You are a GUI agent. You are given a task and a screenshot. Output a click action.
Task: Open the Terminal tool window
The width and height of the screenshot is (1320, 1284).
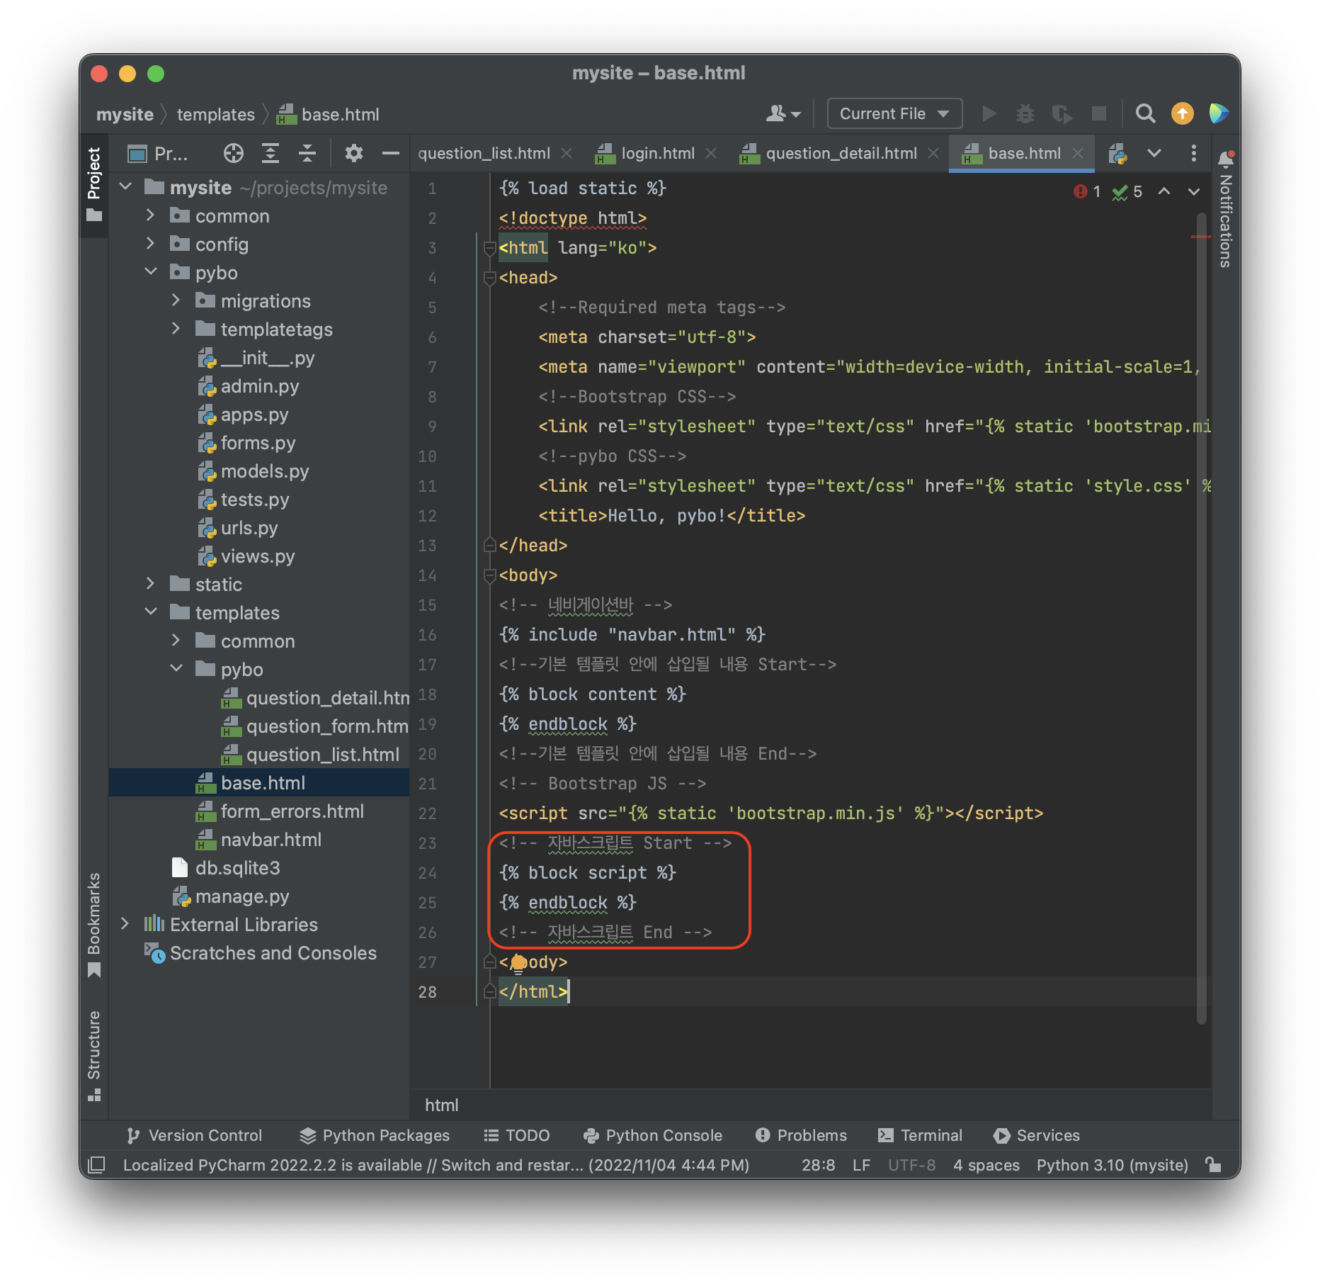(x=920, y=1135)
